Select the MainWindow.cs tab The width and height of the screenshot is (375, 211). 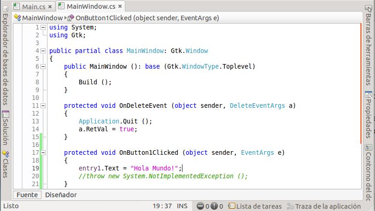91,6
